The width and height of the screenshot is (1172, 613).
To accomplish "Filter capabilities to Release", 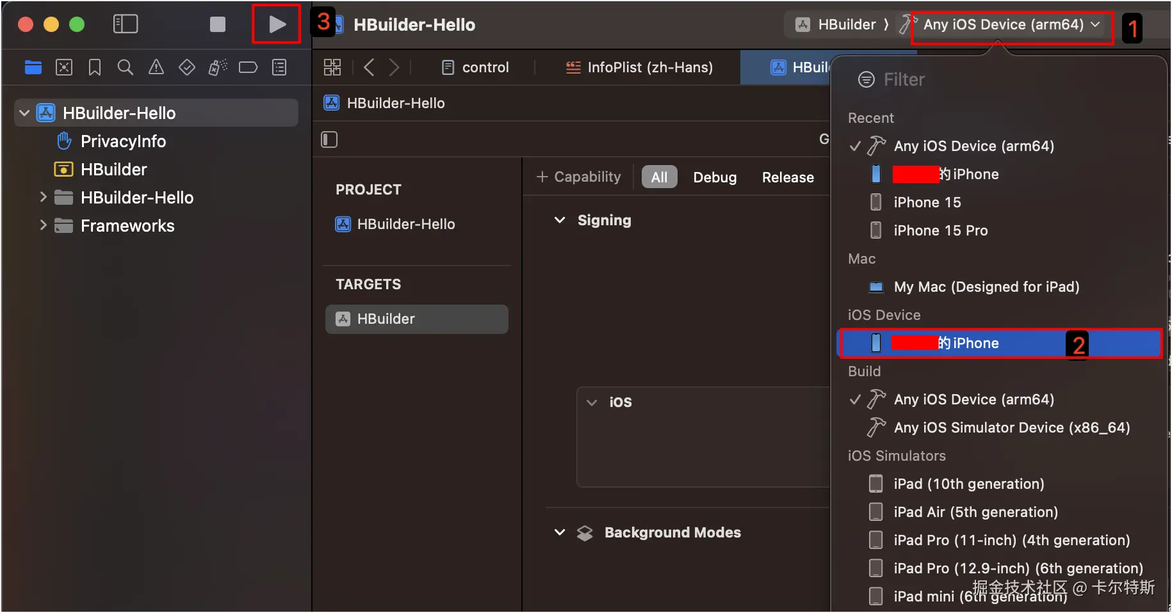I will (x=788, y=177).
